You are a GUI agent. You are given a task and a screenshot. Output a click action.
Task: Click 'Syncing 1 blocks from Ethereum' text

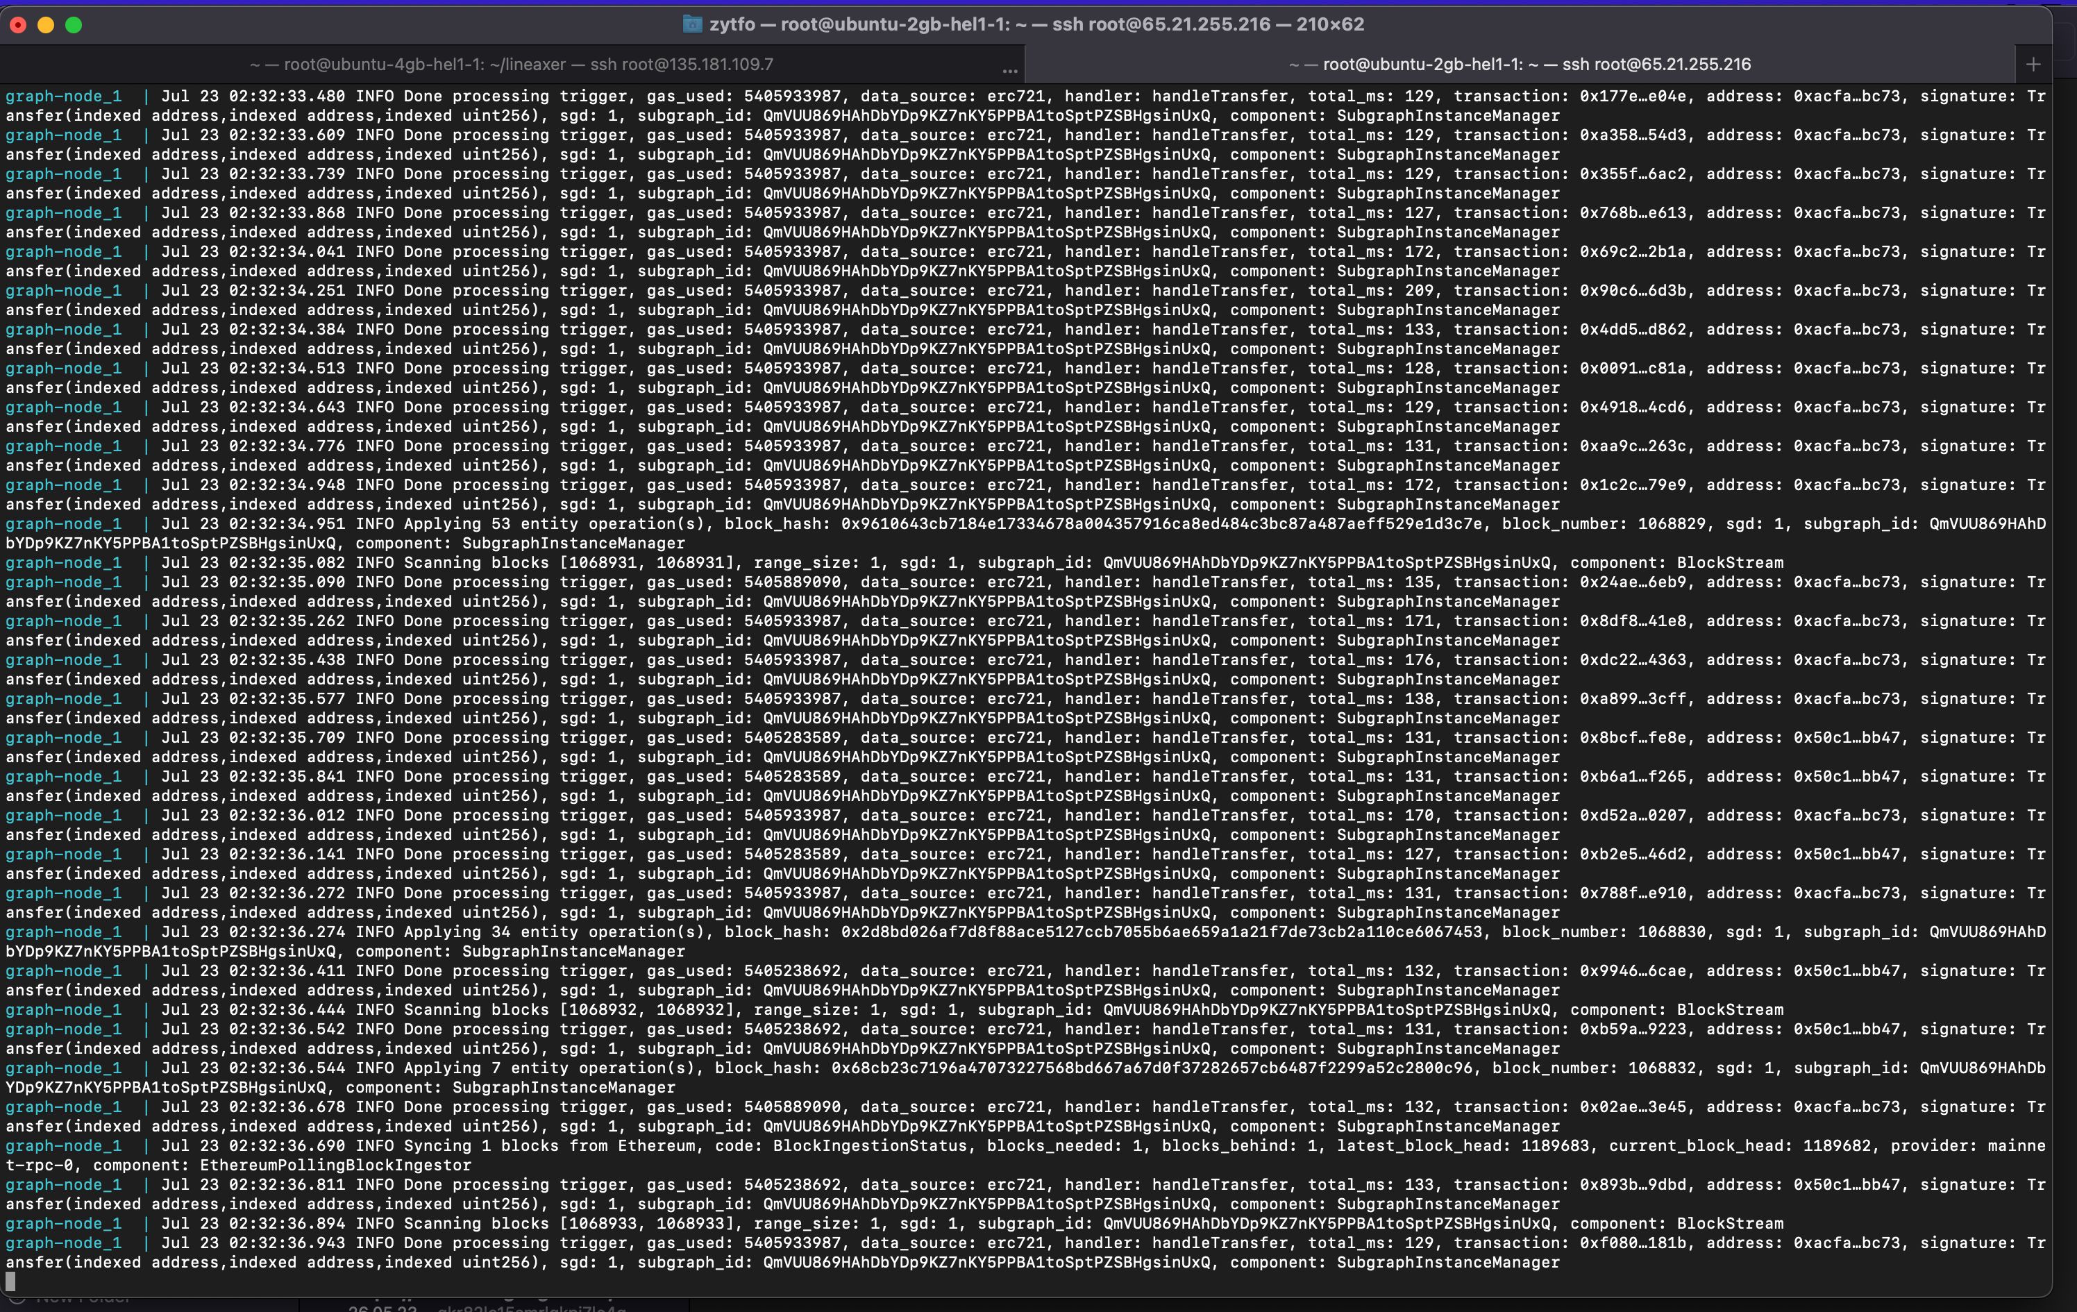coord(549,1145)
